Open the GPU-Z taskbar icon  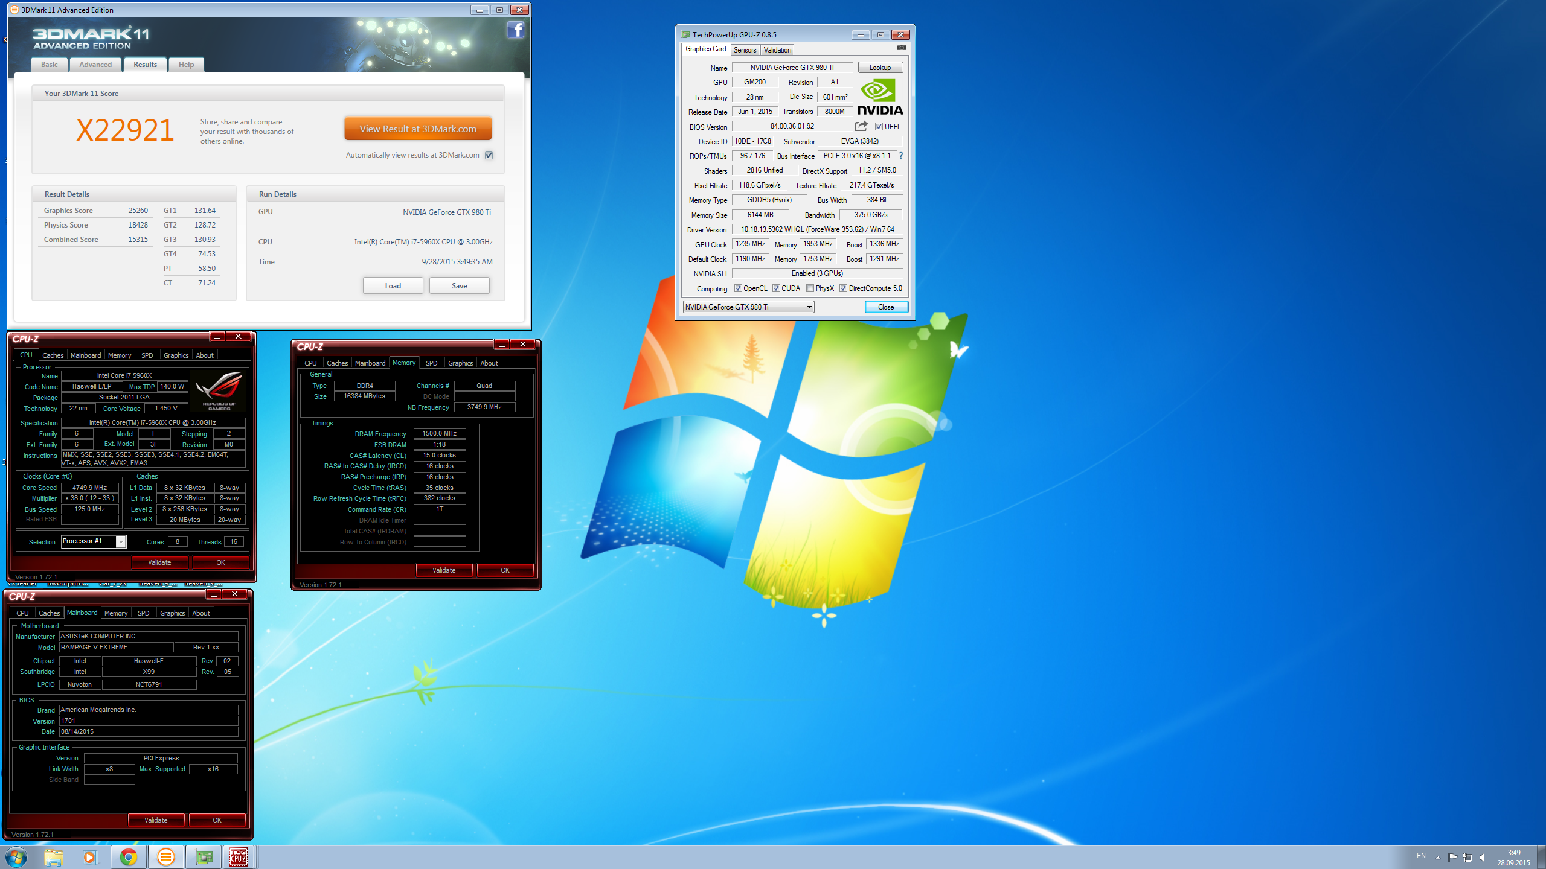coord(204,857)
